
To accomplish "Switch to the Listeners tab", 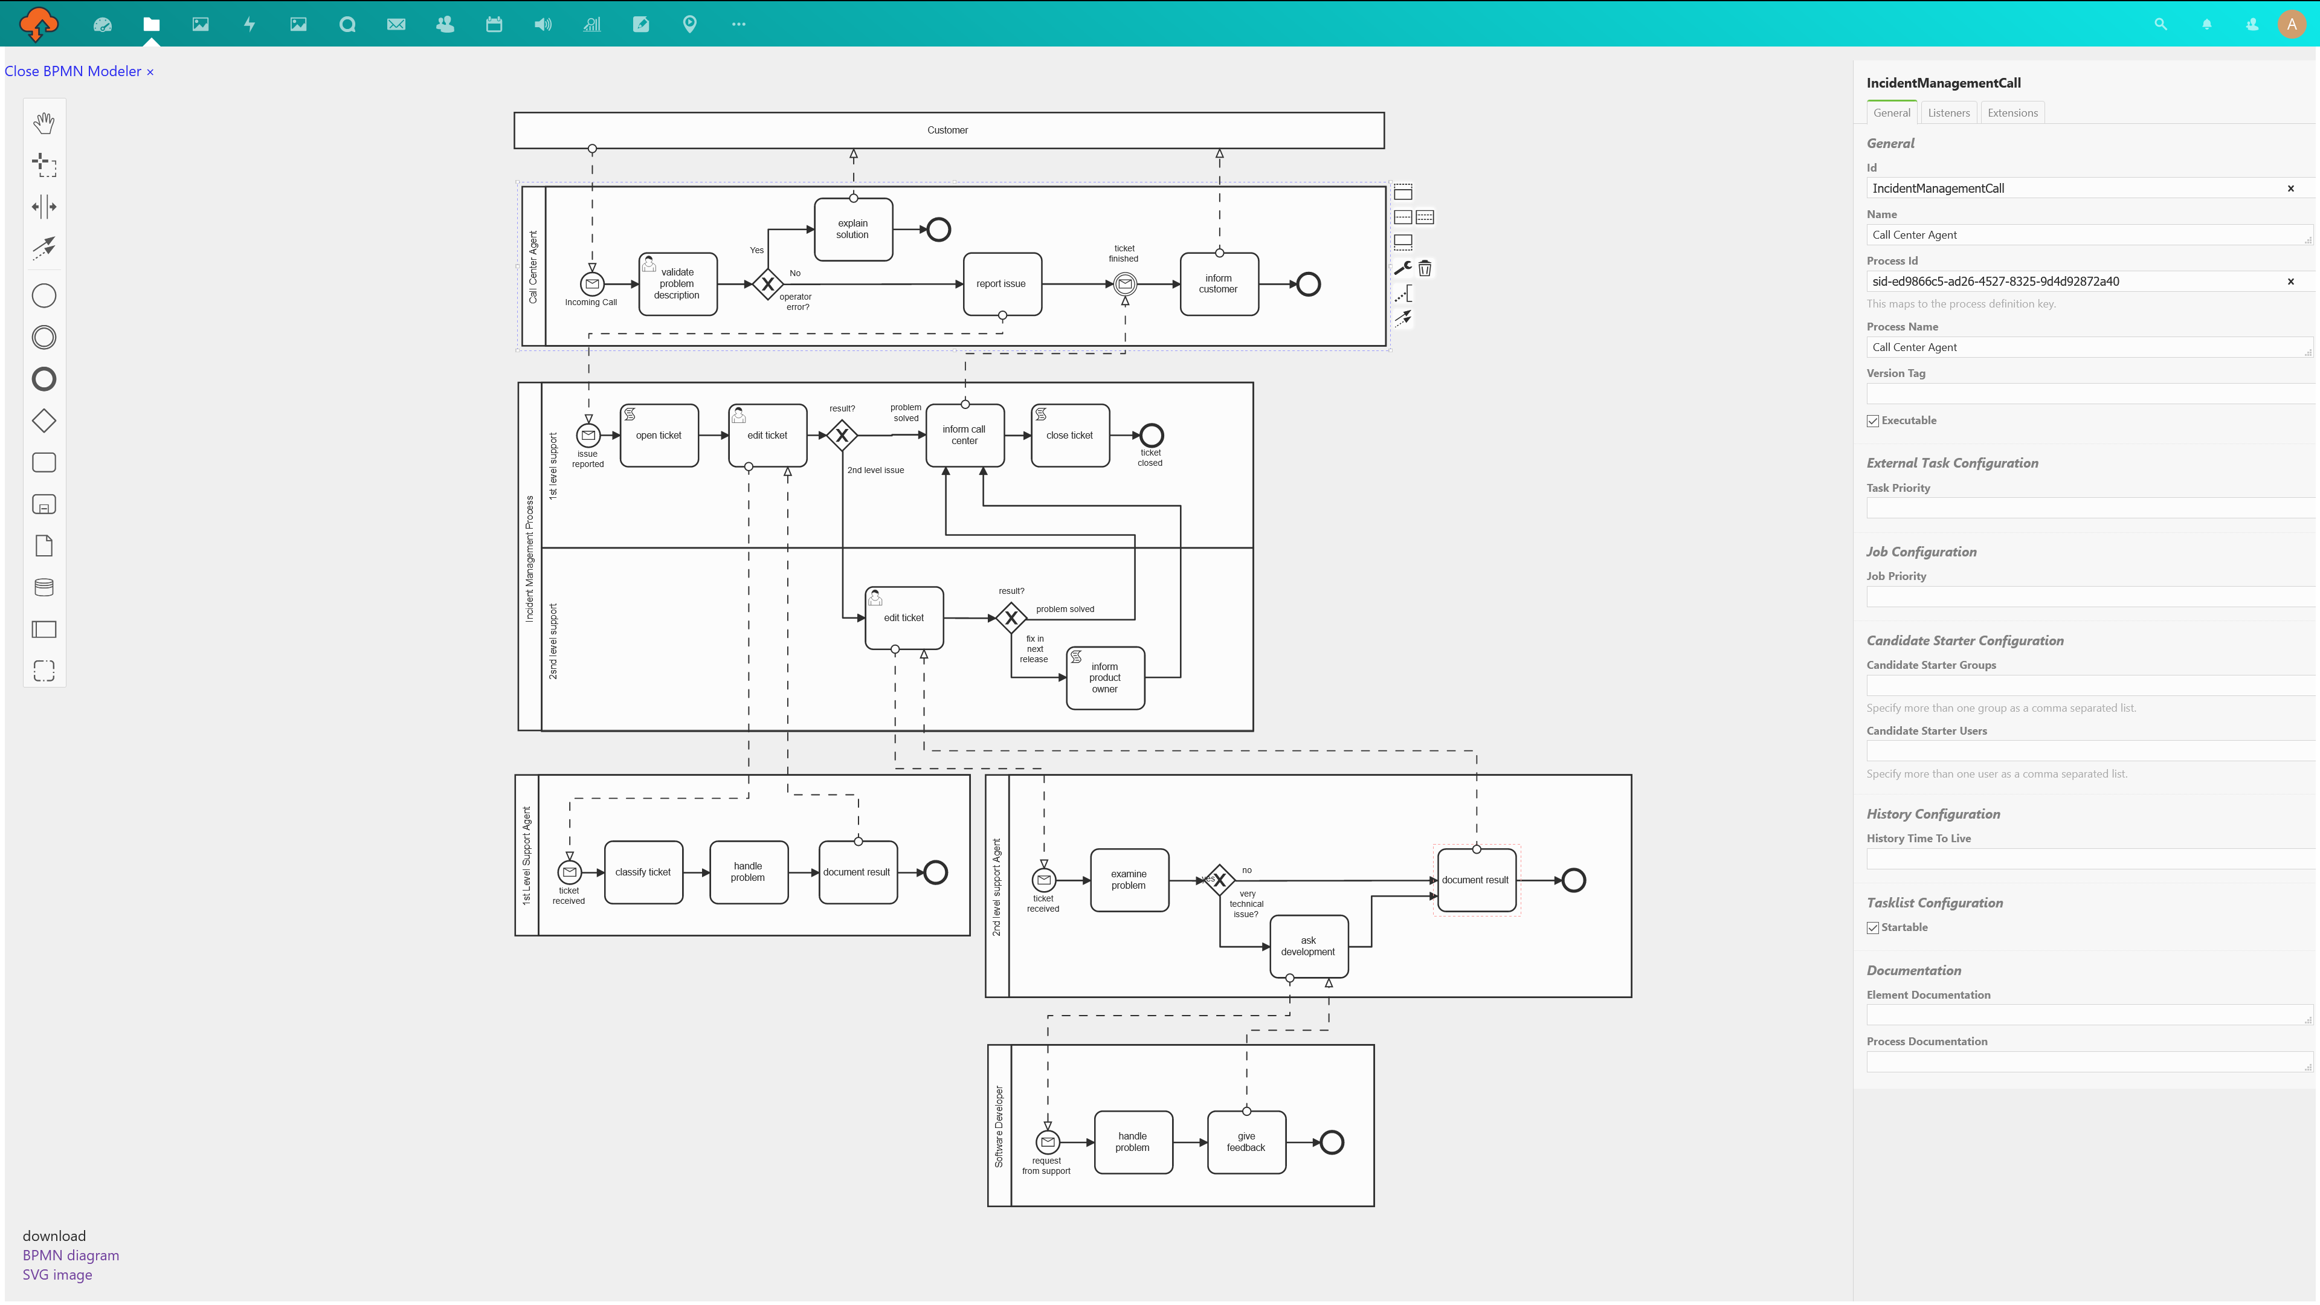I will coord(1949,112).
